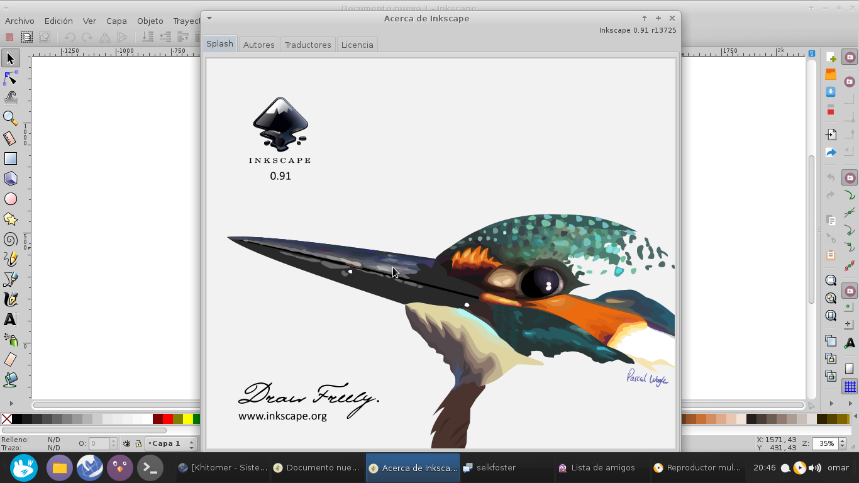Select the arrow selector tool

point(10,58)
